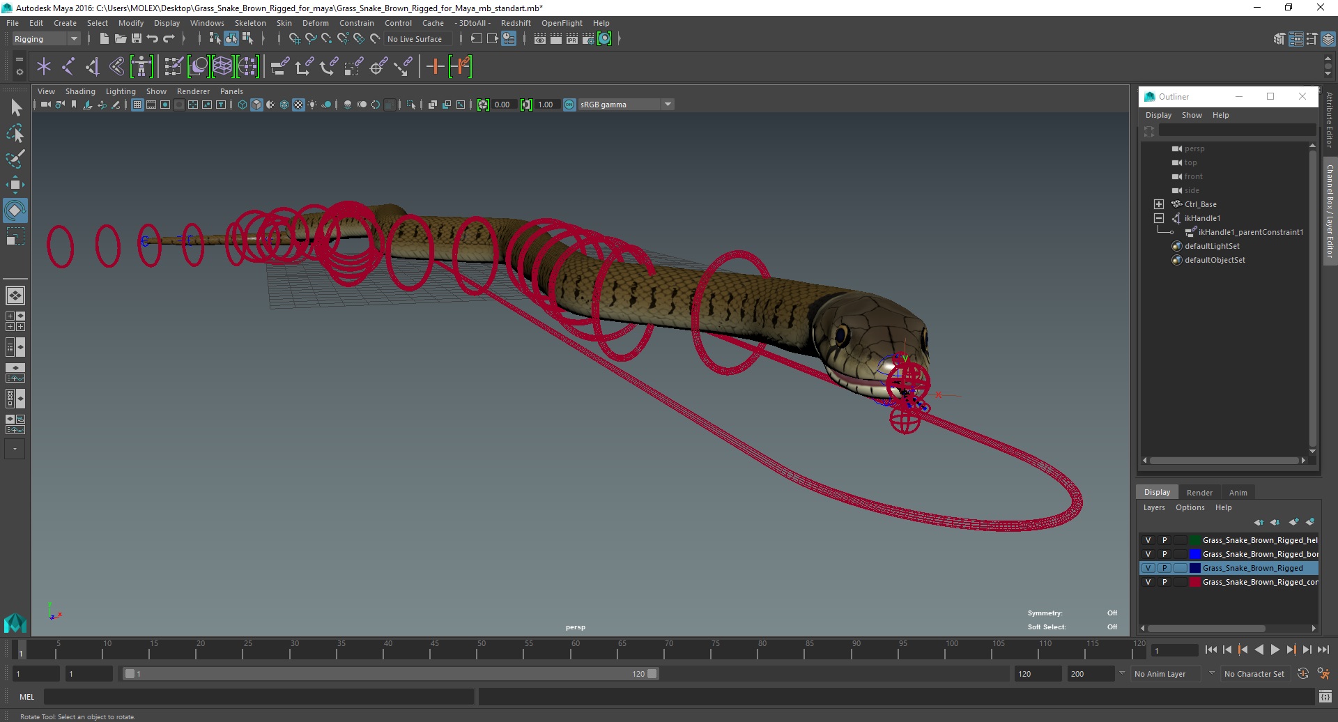Click the Lattice deformer shelf icon
This screenshot has width=1338, height=722.
coord(222,67)
